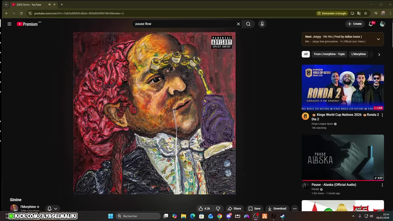
Task: Switch to Google Chrome on taskbar
Action: [x=220, y=216]
